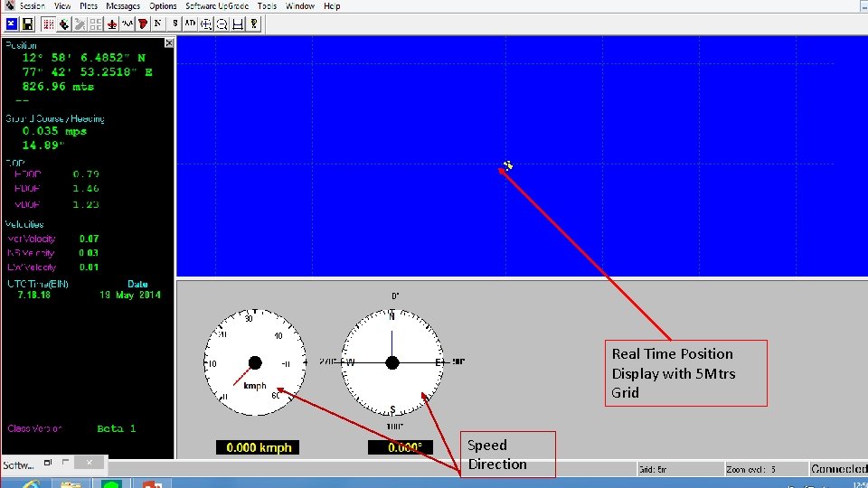Click the PDOP value 1.46
The width and height of the screenshot is (868, 488).
coord(86,189)
